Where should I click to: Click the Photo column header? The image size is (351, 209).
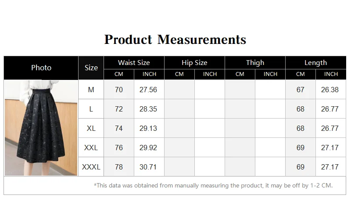[x=41, y=68]
